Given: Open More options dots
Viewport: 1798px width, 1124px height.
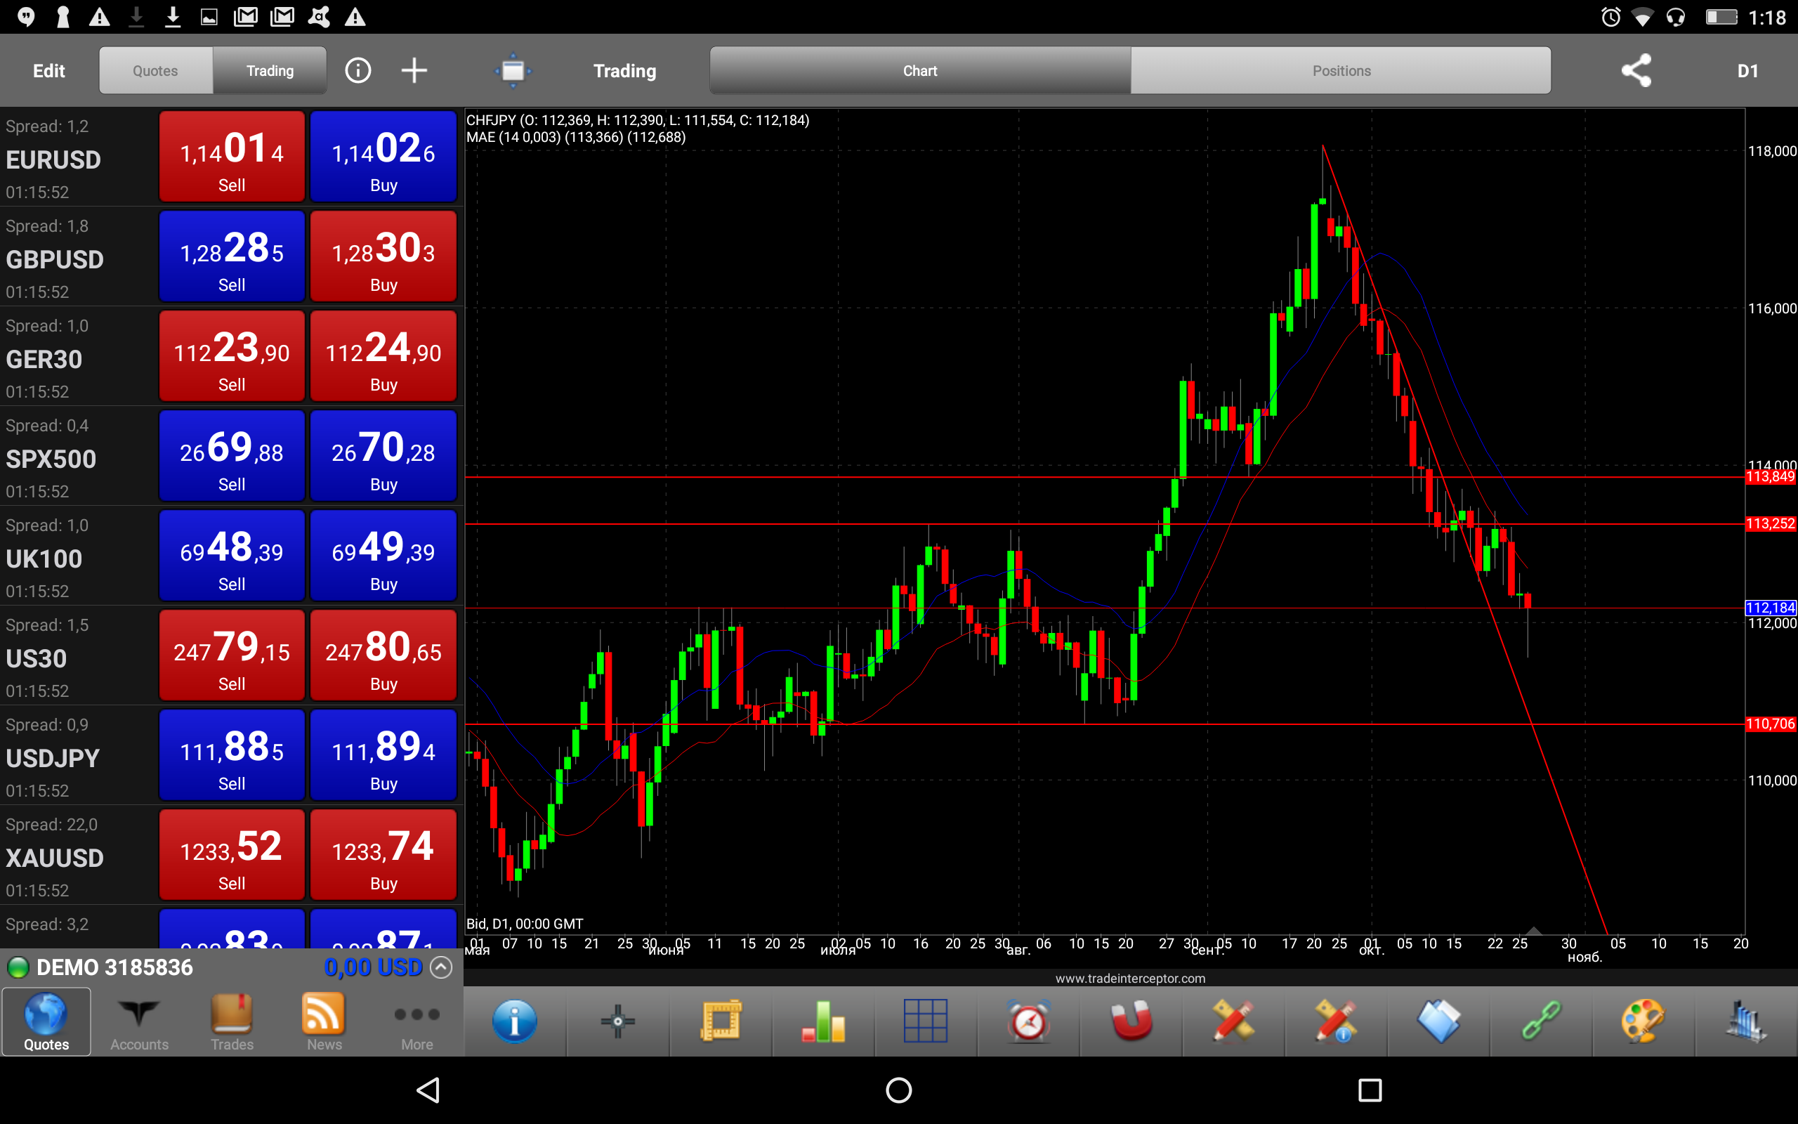Looking at the screenshot, I should pyautogui.click(x=416, y=1022).
